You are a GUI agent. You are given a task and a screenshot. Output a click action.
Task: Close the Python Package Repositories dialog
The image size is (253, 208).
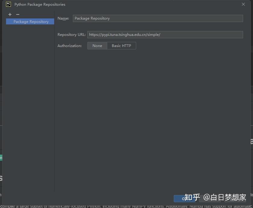pos(243,4)
